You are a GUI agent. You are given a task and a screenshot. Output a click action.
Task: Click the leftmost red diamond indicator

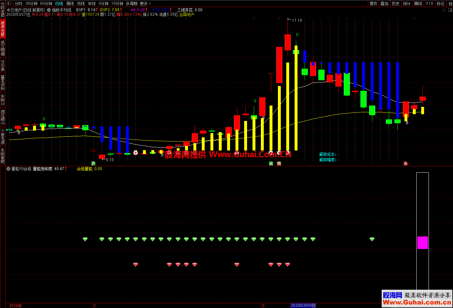136,265
